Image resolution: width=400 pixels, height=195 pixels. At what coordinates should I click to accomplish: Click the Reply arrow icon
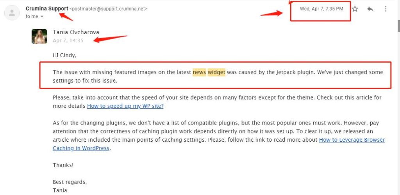(370, 9)
